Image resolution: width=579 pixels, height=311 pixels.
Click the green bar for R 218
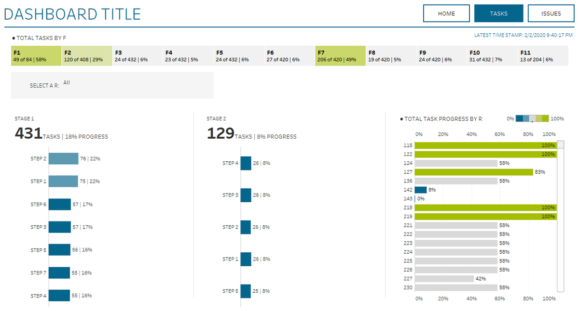(485, 207)
